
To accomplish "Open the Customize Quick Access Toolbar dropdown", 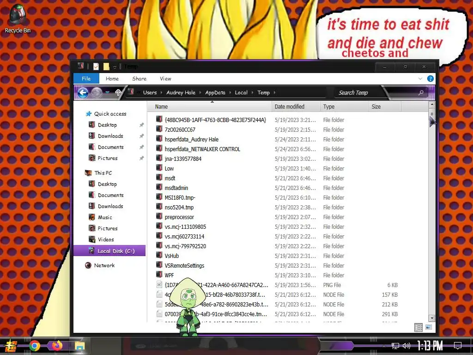I will coord(115,67).
